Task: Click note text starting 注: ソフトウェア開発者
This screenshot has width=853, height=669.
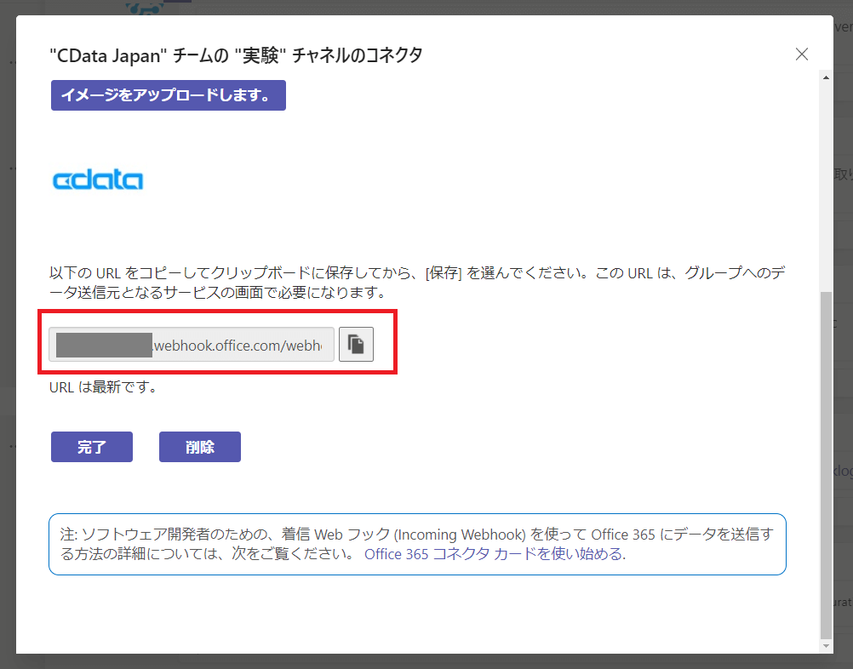Action: click(x=416, y=544)
